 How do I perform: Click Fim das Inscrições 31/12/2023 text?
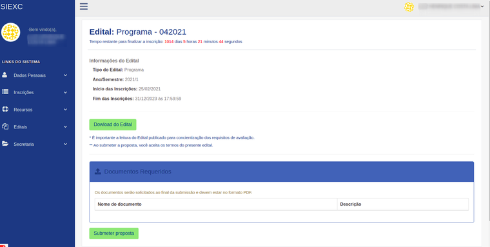point(137,99)
